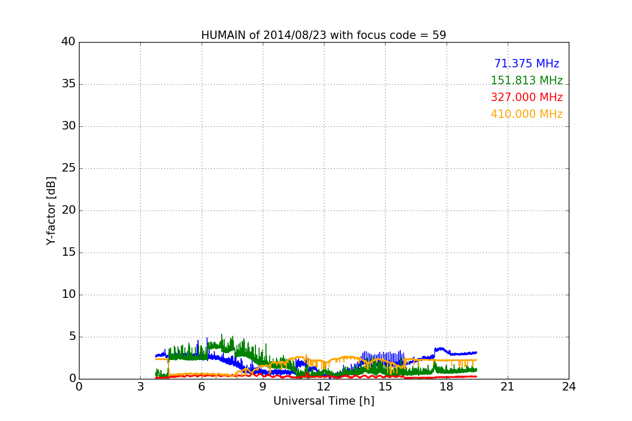Image resolution: width=632 pixels, height=421 pixels.
Task: Click the x-axis tick label 6
Action: click(x=201, y=387)
